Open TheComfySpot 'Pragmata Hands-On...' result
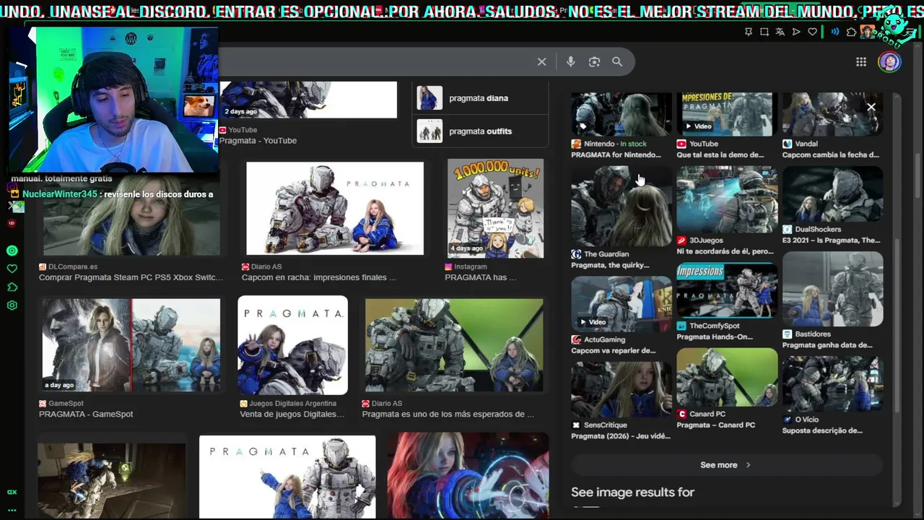 [x=715, y=337]
